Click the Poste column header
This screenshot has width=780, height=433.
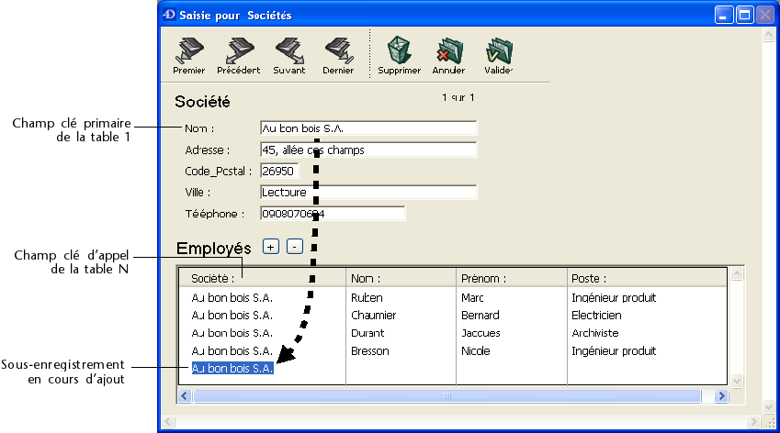click(647, 278)
